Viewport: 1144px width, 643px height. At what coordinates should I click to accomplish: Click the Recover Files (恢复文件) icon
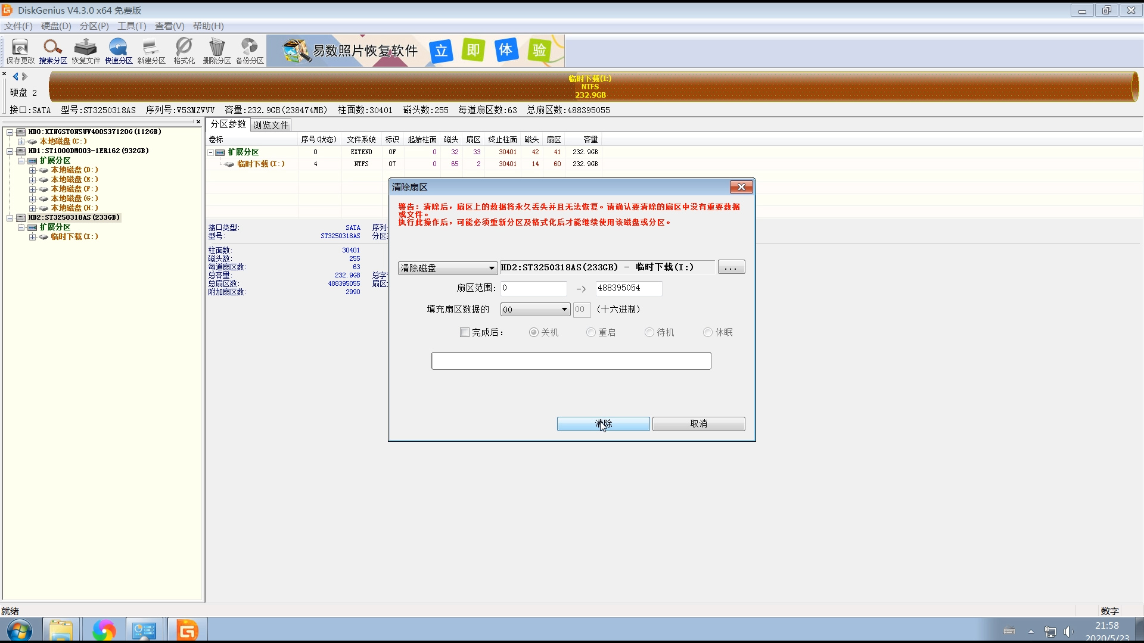(x=86, y=51)
